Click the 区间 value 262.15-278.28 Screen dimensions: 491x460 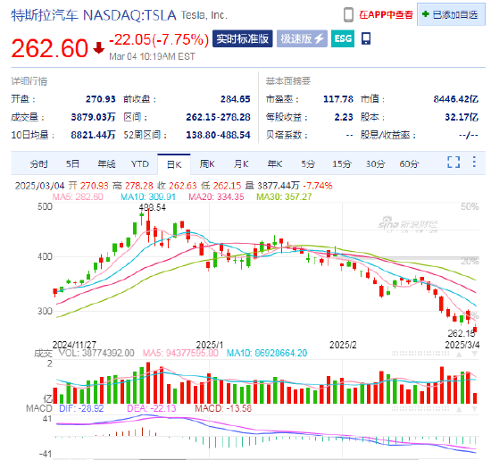pos(218,117)
